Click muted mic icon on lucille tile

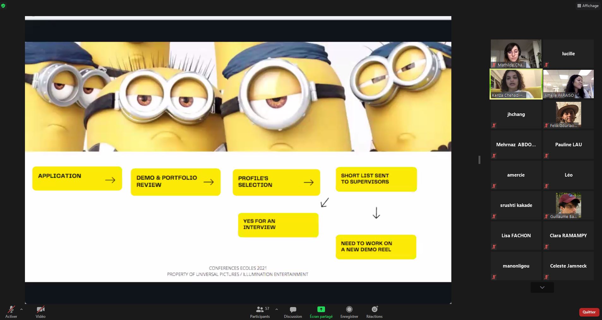[546, 65]
